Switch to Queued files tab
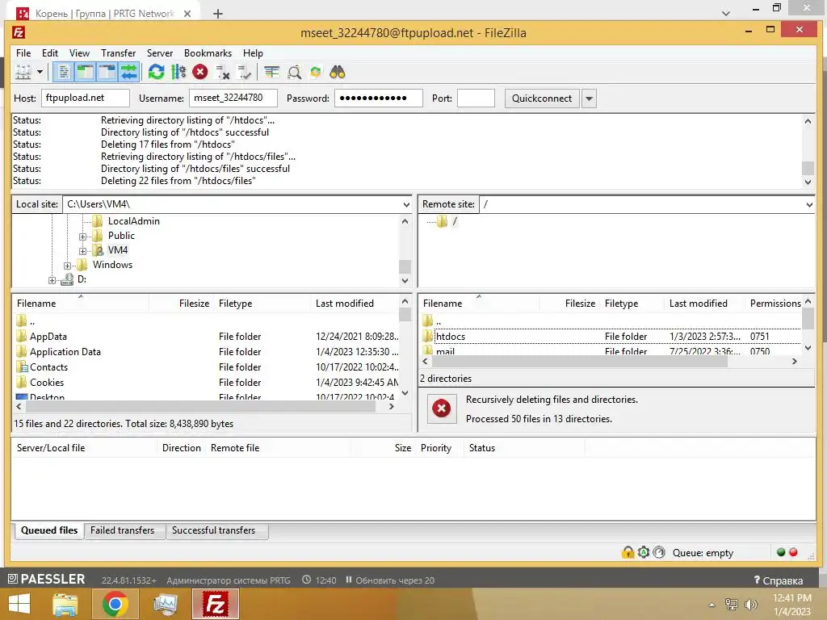The height and width of the screenshot is (620, 827). tap(49, 530)
